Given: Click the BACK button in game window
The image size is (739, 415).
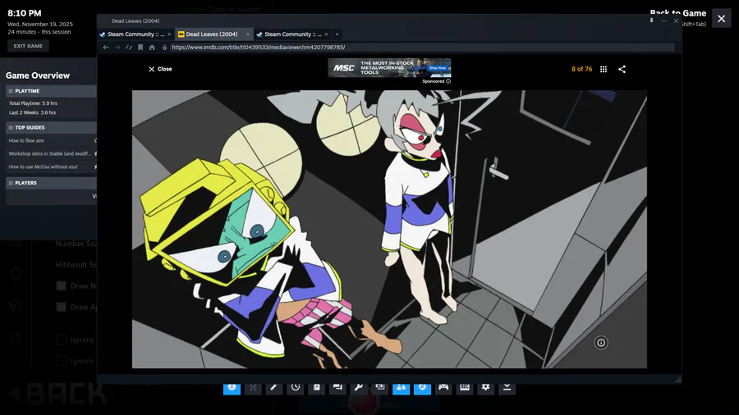Looking at the screenshot, I should coord(58,394).
